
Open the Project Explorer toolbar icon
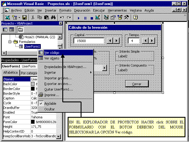(106, 18)
